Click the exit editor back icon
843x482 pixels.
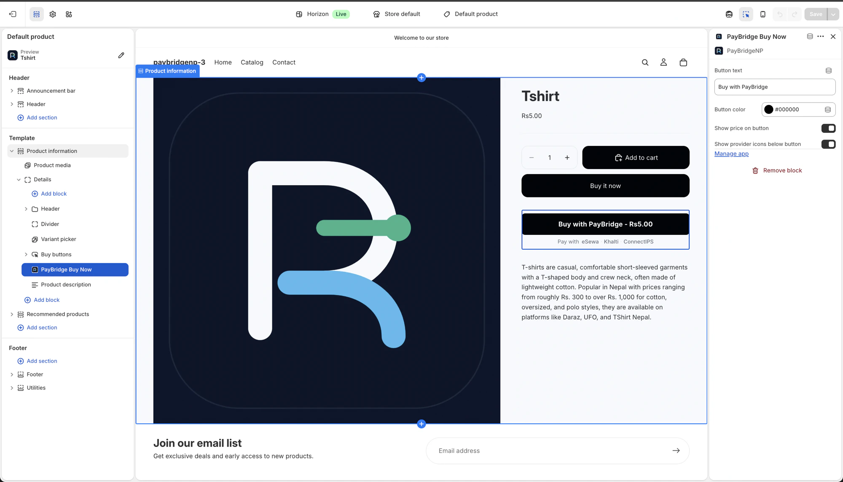(x=13, y=14)
